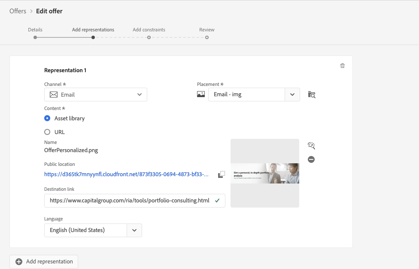The height and width of the screenshot is (269, 419).
Task: Click the Language field showing English (United States)
Action: (85, 230)
